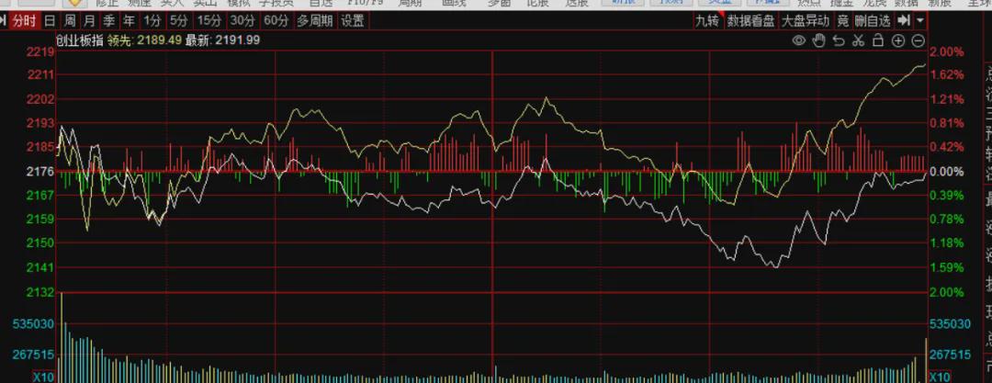Click the 2202 price axis label
This screenshot has width=992, height=383.
pyautogui.click(x=39, y=99)
